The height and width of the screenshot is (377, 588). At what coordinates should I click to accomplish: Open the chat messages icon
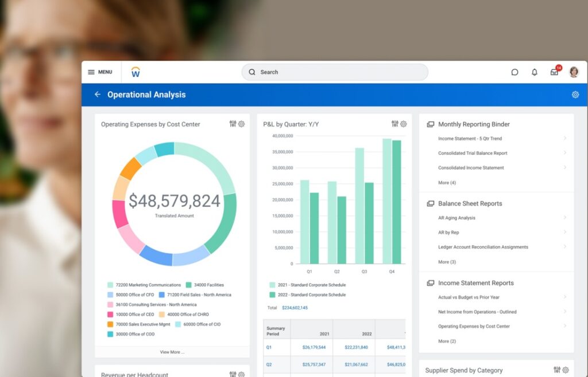(514, 72)
